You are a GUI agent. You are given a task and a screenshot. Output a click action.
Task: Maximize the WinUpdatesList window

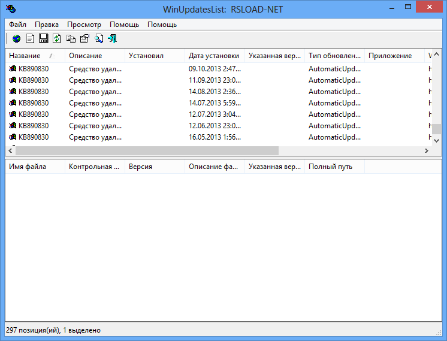point(408,7)
